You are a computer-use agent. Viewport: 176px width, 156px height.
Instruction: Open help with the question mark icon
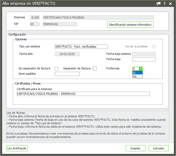165,3
